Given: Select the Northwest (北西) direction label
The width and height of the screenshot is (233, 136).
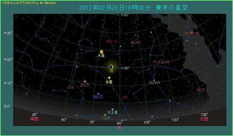Looking at the screenshot, I should click(204, 119).
